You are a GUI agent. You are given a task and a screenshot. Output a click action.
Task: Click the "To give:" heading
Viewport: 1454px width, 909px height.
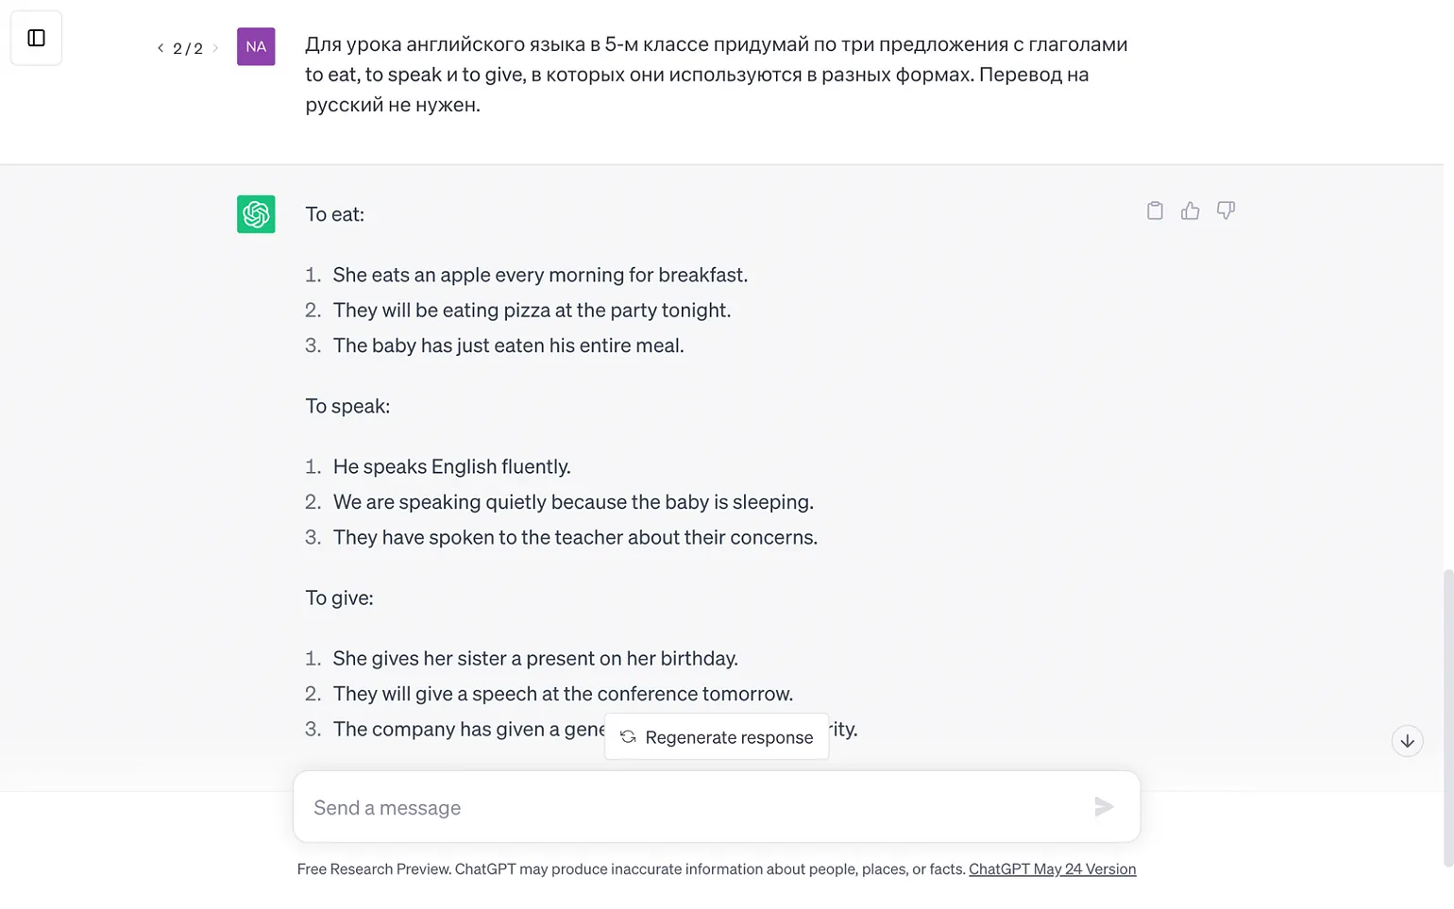pyautogui.click(x=339, y=598)
